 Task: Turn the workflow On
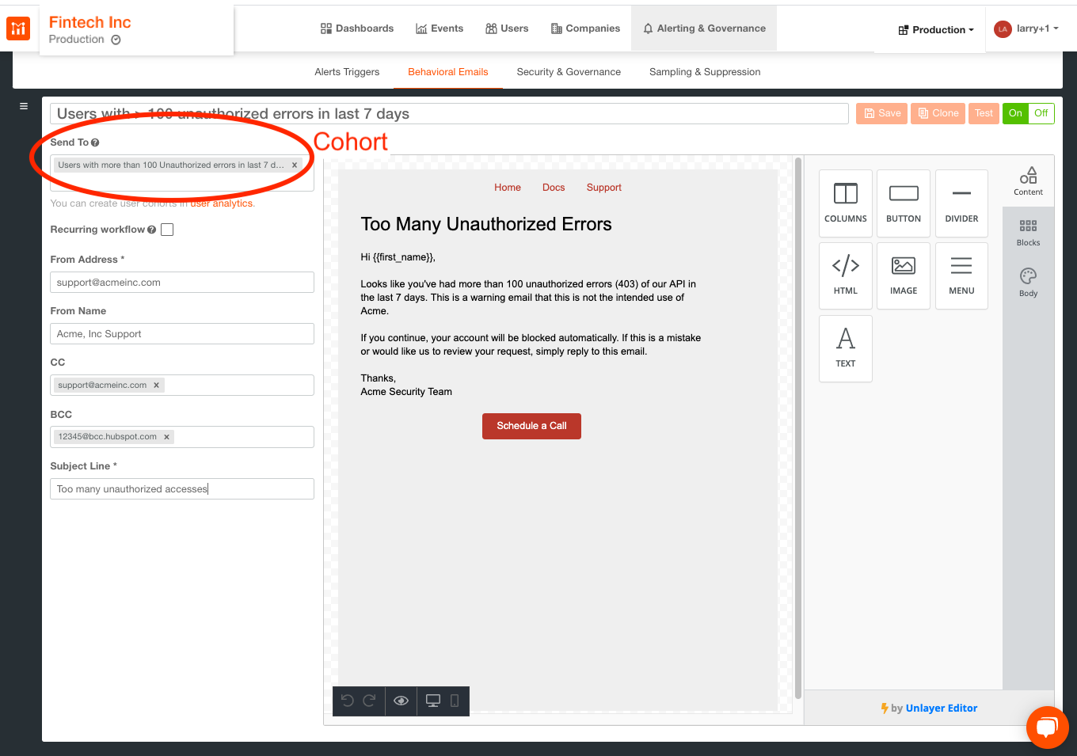coord(1015,113)
